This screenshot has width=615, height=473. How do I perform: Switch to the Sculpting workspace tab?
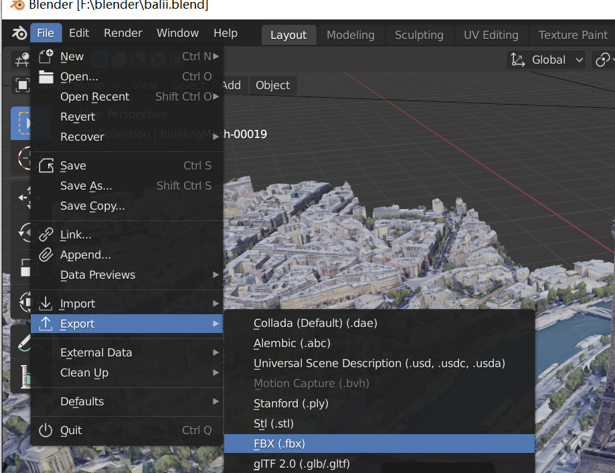pyautogui.click(x=419, y=35)
